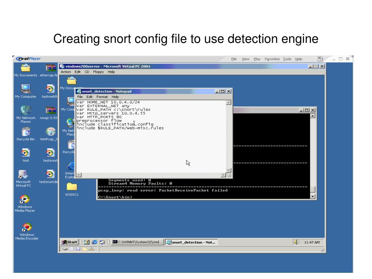Open the 'test' media file icon
Image resolution: width=372 pixels, height=279 pixels.
click(x=26, y=155)
